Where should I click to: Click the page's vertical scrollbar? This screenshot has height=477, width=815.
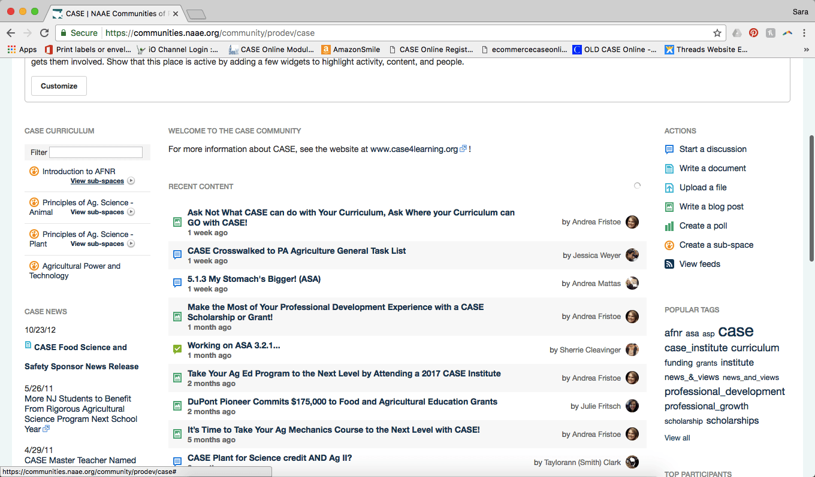(x=811, y=198)
